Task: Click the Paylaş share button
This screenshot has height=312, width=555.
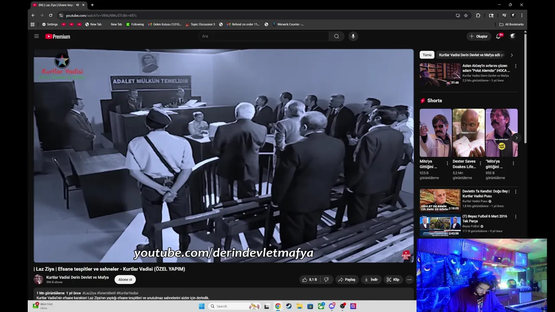Action: [x=347, y=279]
